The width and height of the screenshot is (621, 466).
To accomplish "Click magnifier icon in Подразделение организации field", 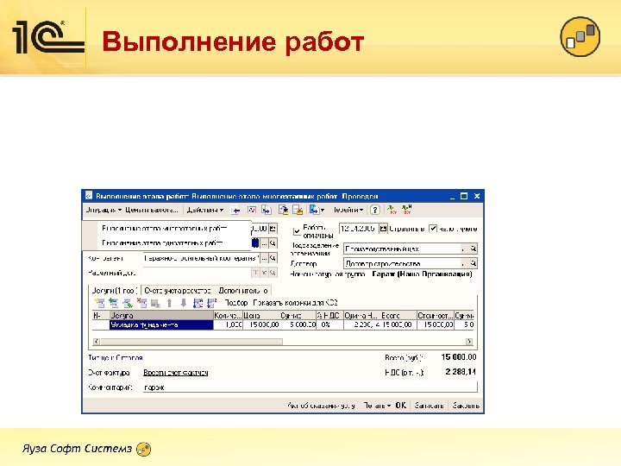I will pos(473,249).
